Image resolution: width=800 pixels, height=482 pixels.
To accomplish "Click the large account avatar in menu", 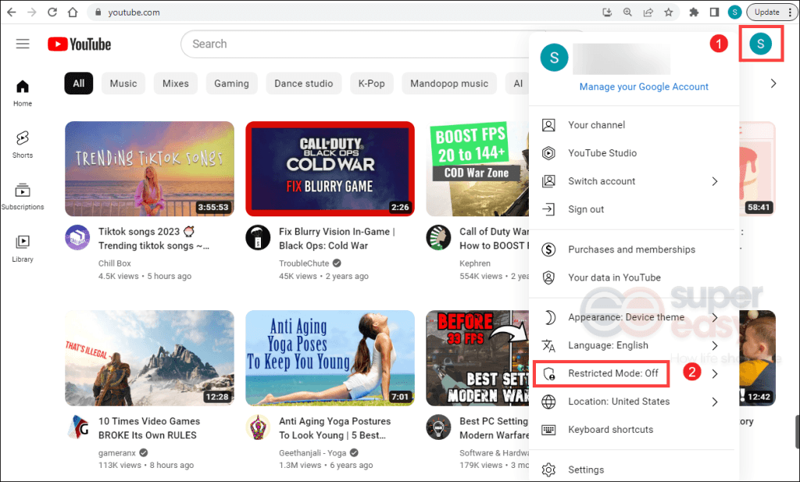I will tap(554, 58).
